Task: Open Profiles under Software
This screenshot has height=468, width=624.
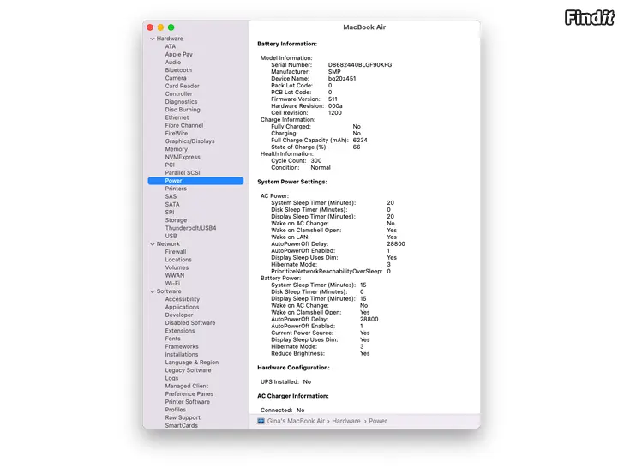Action: [x=176, y=410]
